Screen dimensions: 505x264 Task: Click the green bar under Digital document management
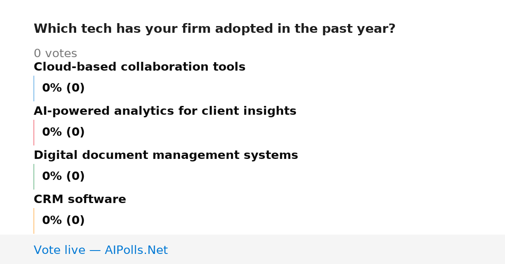click(34, 177)
